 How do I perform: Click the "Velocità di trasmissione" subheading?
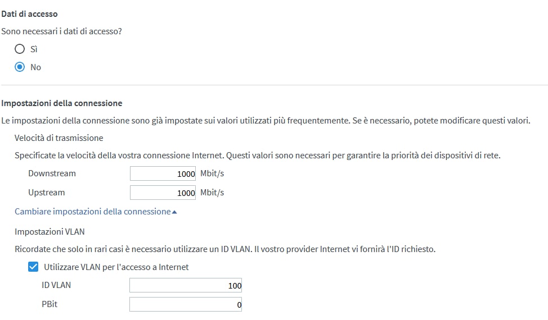(59, 138)
